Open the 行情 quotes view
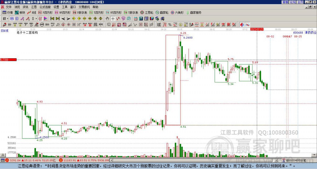Viewport: 317px width, 169px height. point(7,12)
